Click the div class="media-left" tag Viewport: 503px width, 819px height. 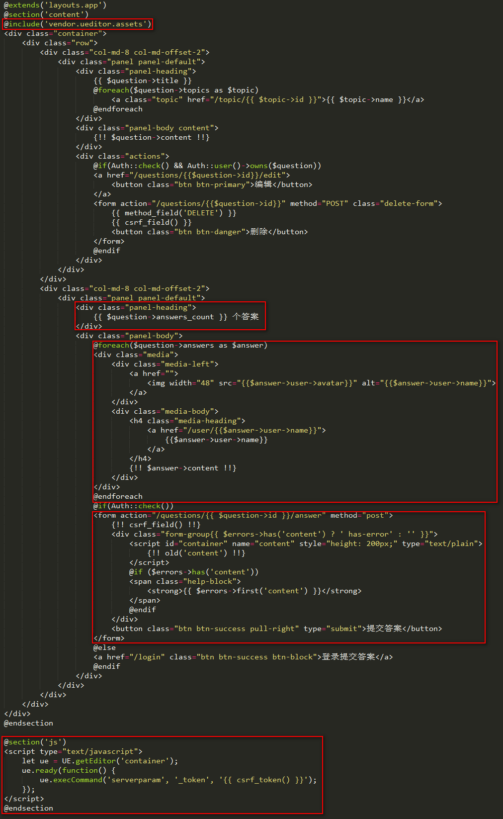point(165,364)
